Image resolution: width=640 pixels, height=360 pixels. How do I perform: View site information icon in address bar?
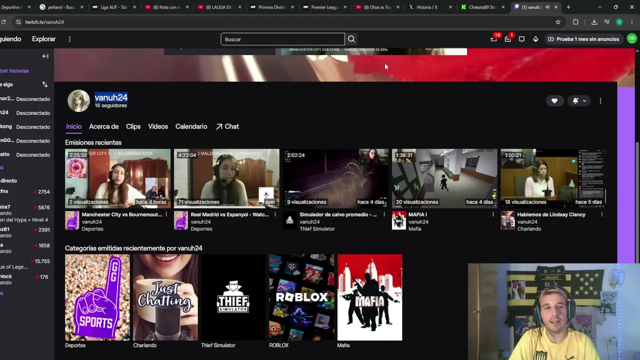(x=18, y=22)
